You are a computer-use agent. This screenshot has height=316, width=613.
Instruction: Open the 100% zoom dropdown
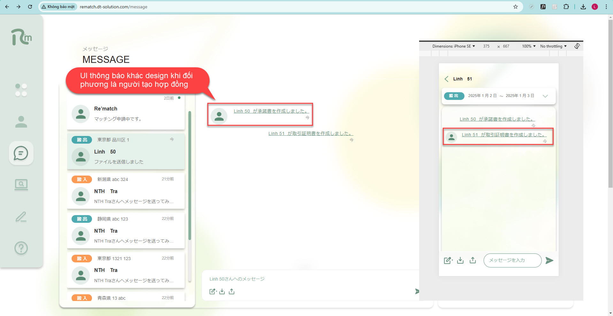pos(528,46)
